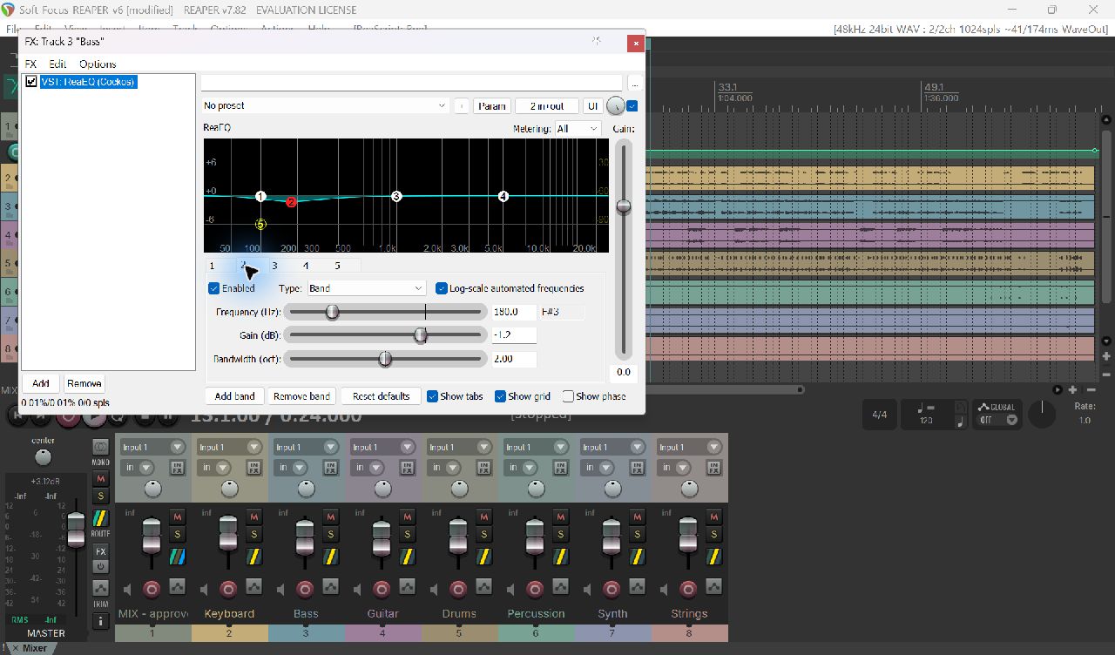Open envelope button on Strings channel
The image size is (1115, 655).
pyautogui.click(x=713, y=587)
